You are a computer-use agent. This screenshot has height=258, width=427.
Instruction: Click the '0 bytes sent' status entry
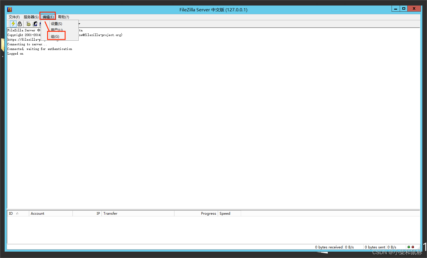[375, 247]
